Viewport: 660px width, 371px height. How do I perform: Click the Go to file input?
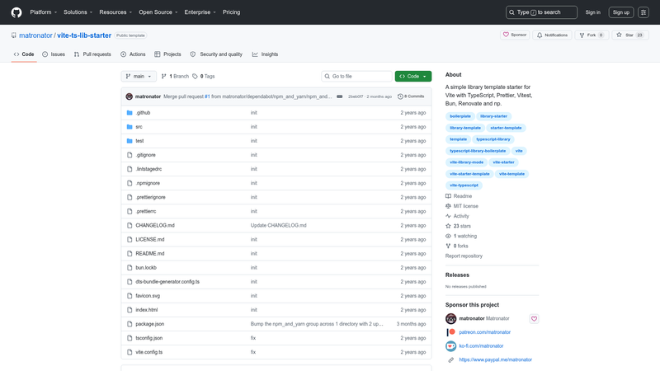[x=356, y=76]
